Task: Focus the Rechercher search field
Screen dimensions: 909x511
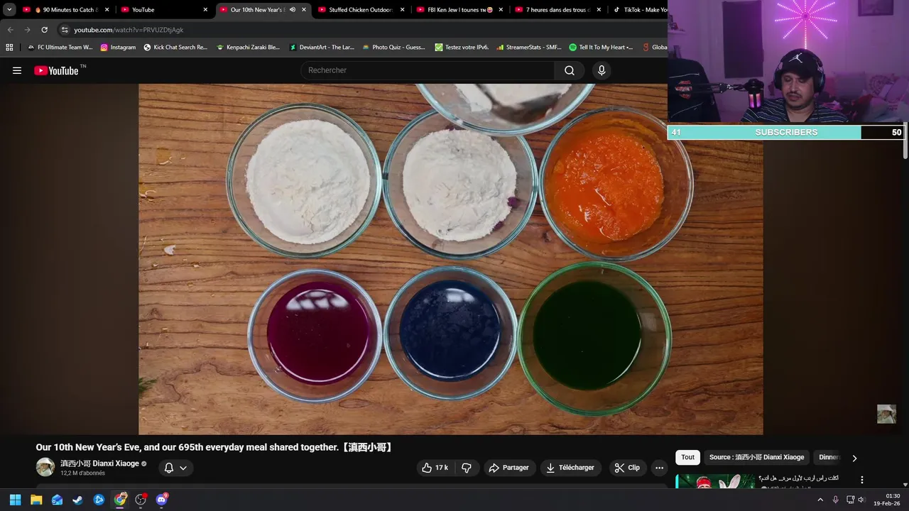Action: coord(428,70)
